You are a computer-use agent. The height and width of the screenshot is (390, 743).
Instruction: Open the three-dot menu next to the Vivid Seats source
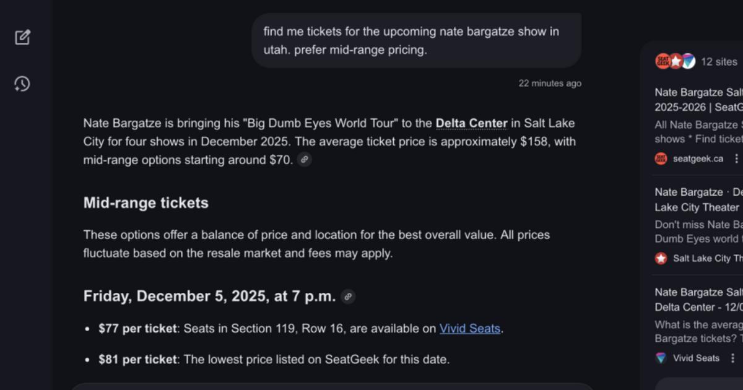(732, 358)
